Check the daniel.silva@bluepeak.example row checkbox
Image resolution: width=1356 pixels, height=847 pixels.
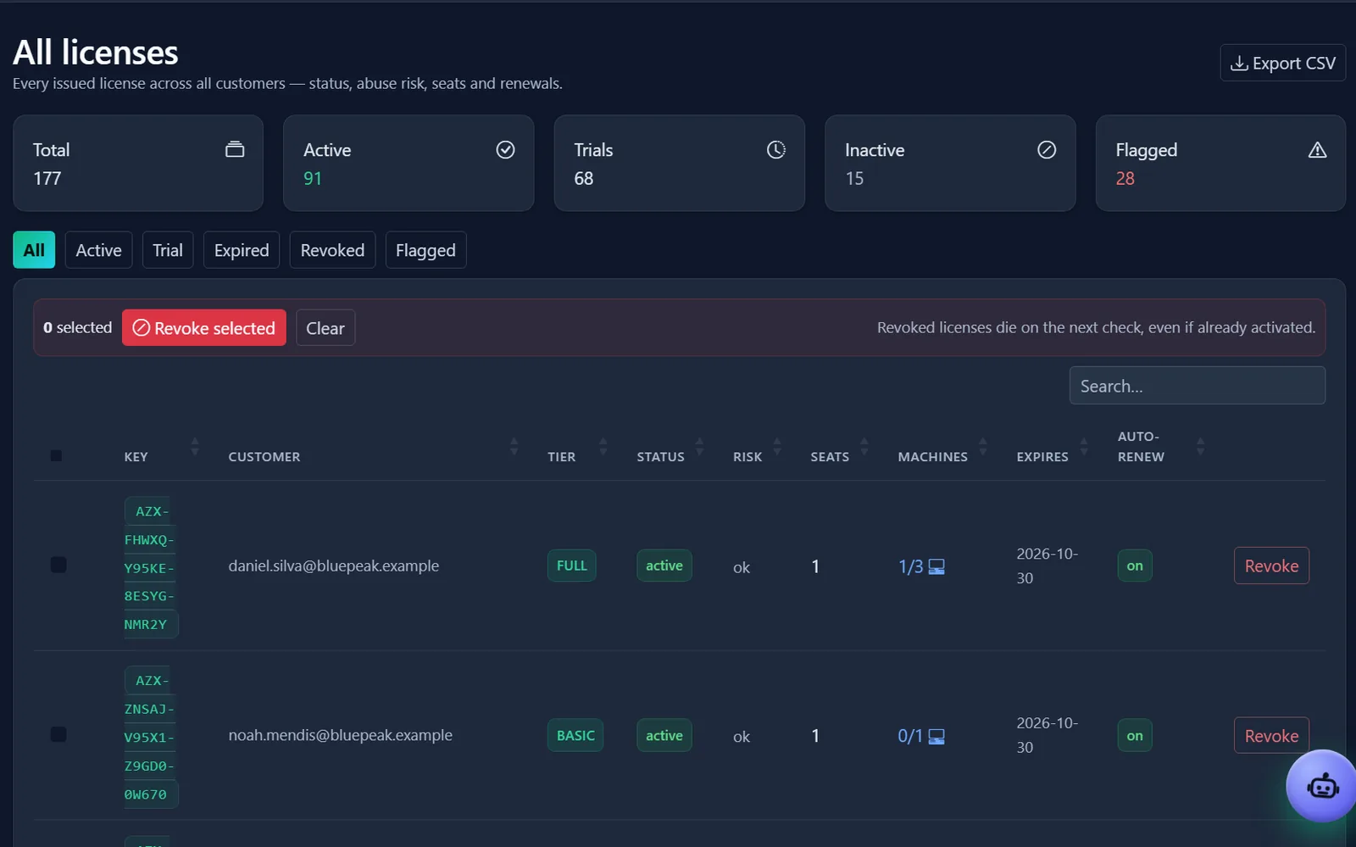tap(58, 565)
